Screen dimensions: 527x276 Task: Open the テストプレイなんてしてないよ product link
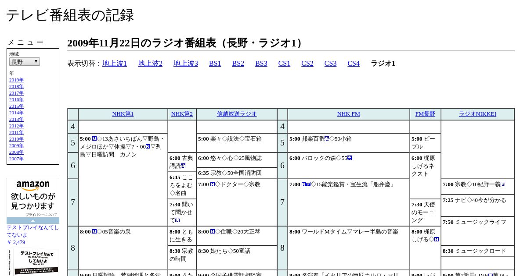point(33,231)
